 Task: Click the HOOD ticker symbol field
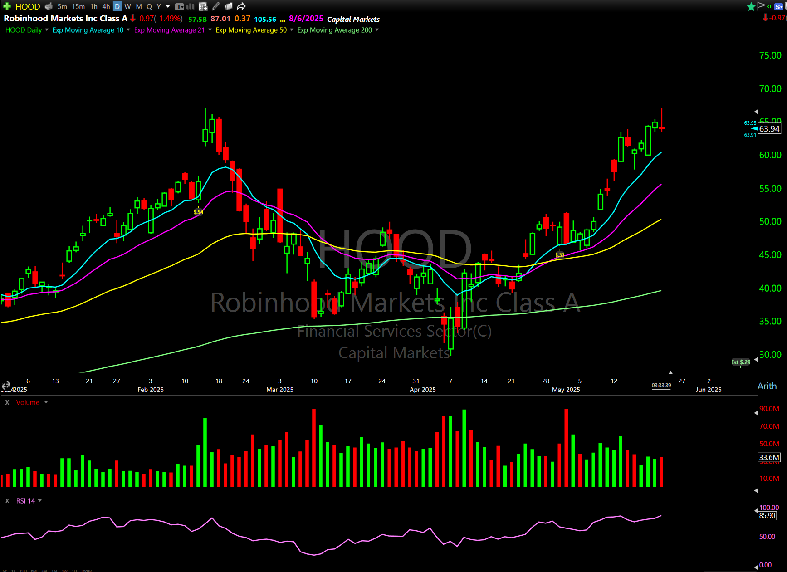click(x=28, y=6)
